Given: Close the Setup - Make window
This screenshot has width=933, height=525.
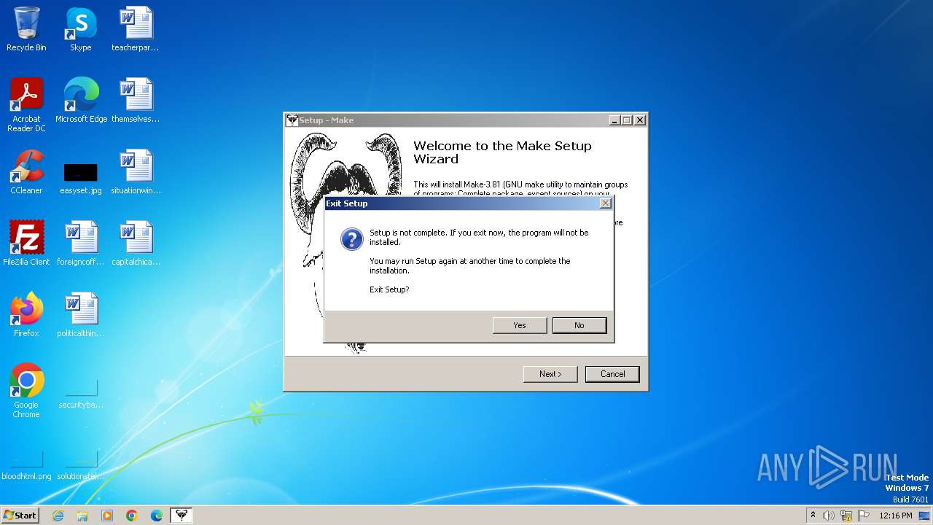Looking at the screenshot, I should [x=640, y=120].
